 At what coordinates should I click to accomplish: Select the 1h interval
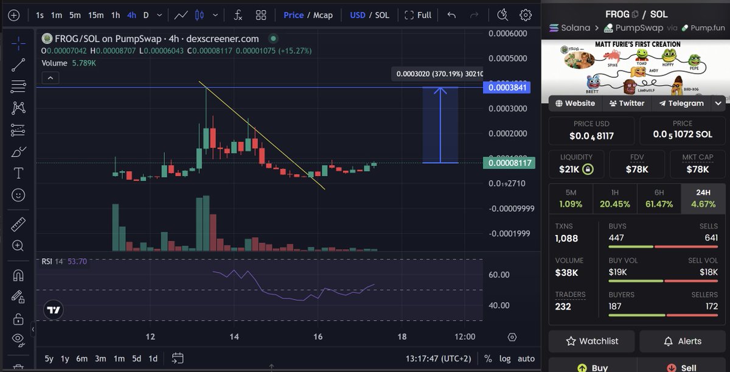pyautogui.click(x=116, y=15)
